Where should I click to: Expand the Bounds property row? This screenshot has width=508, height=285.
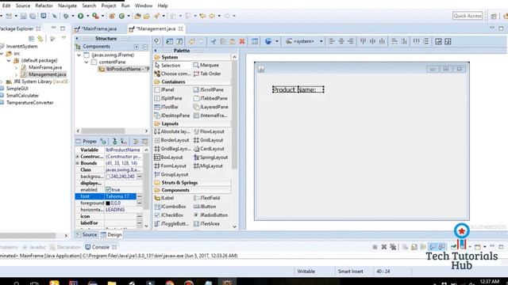click(x=78, y=163)
